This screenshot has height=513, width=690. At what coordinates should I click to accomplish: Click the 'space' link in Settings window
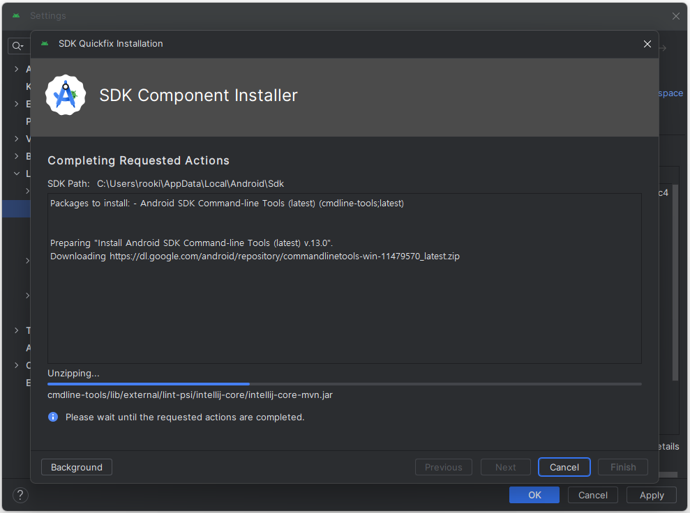coord(670,93)
